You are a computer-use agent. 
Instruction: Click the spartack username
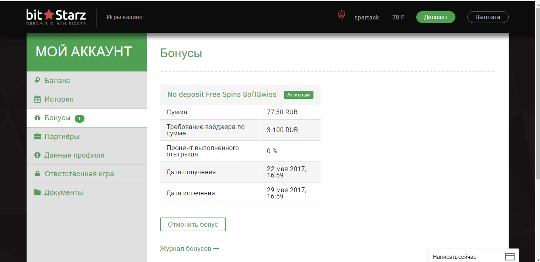(x=367, y=17)
